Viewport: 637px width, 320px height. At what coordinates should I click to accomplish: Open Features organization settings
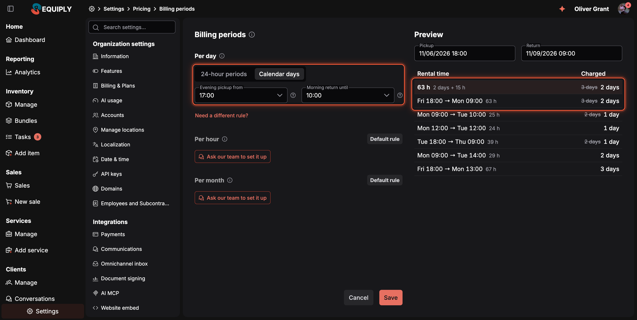click(x=107, y=71)
